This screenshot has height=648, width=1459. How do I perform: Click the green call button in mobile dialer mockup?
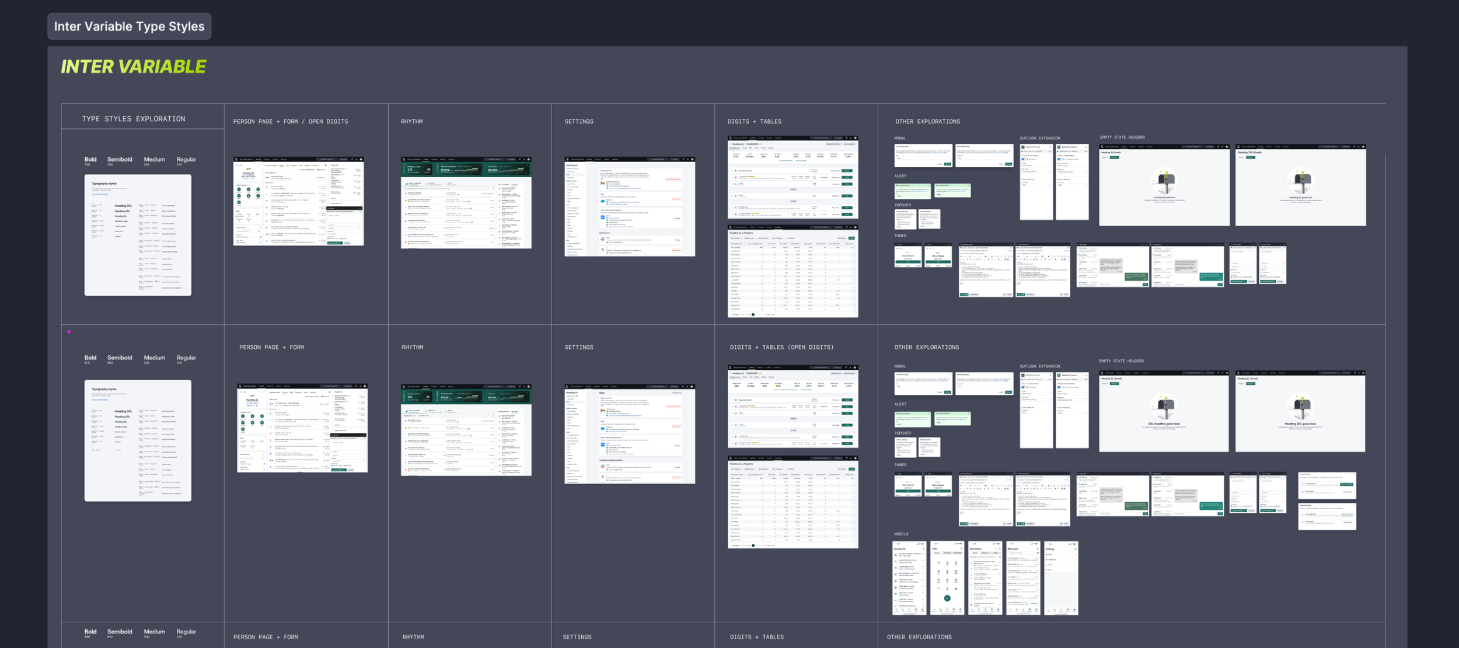point(947,598)
